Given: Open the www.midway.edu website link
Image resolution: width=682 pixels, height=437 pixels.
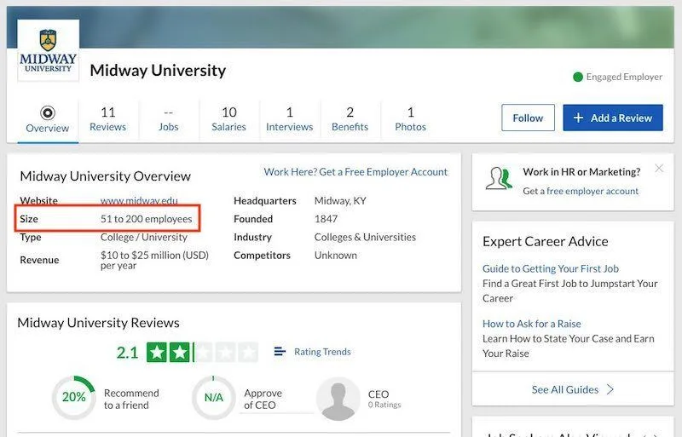Looking at the screenshot, I should (139, 200).
